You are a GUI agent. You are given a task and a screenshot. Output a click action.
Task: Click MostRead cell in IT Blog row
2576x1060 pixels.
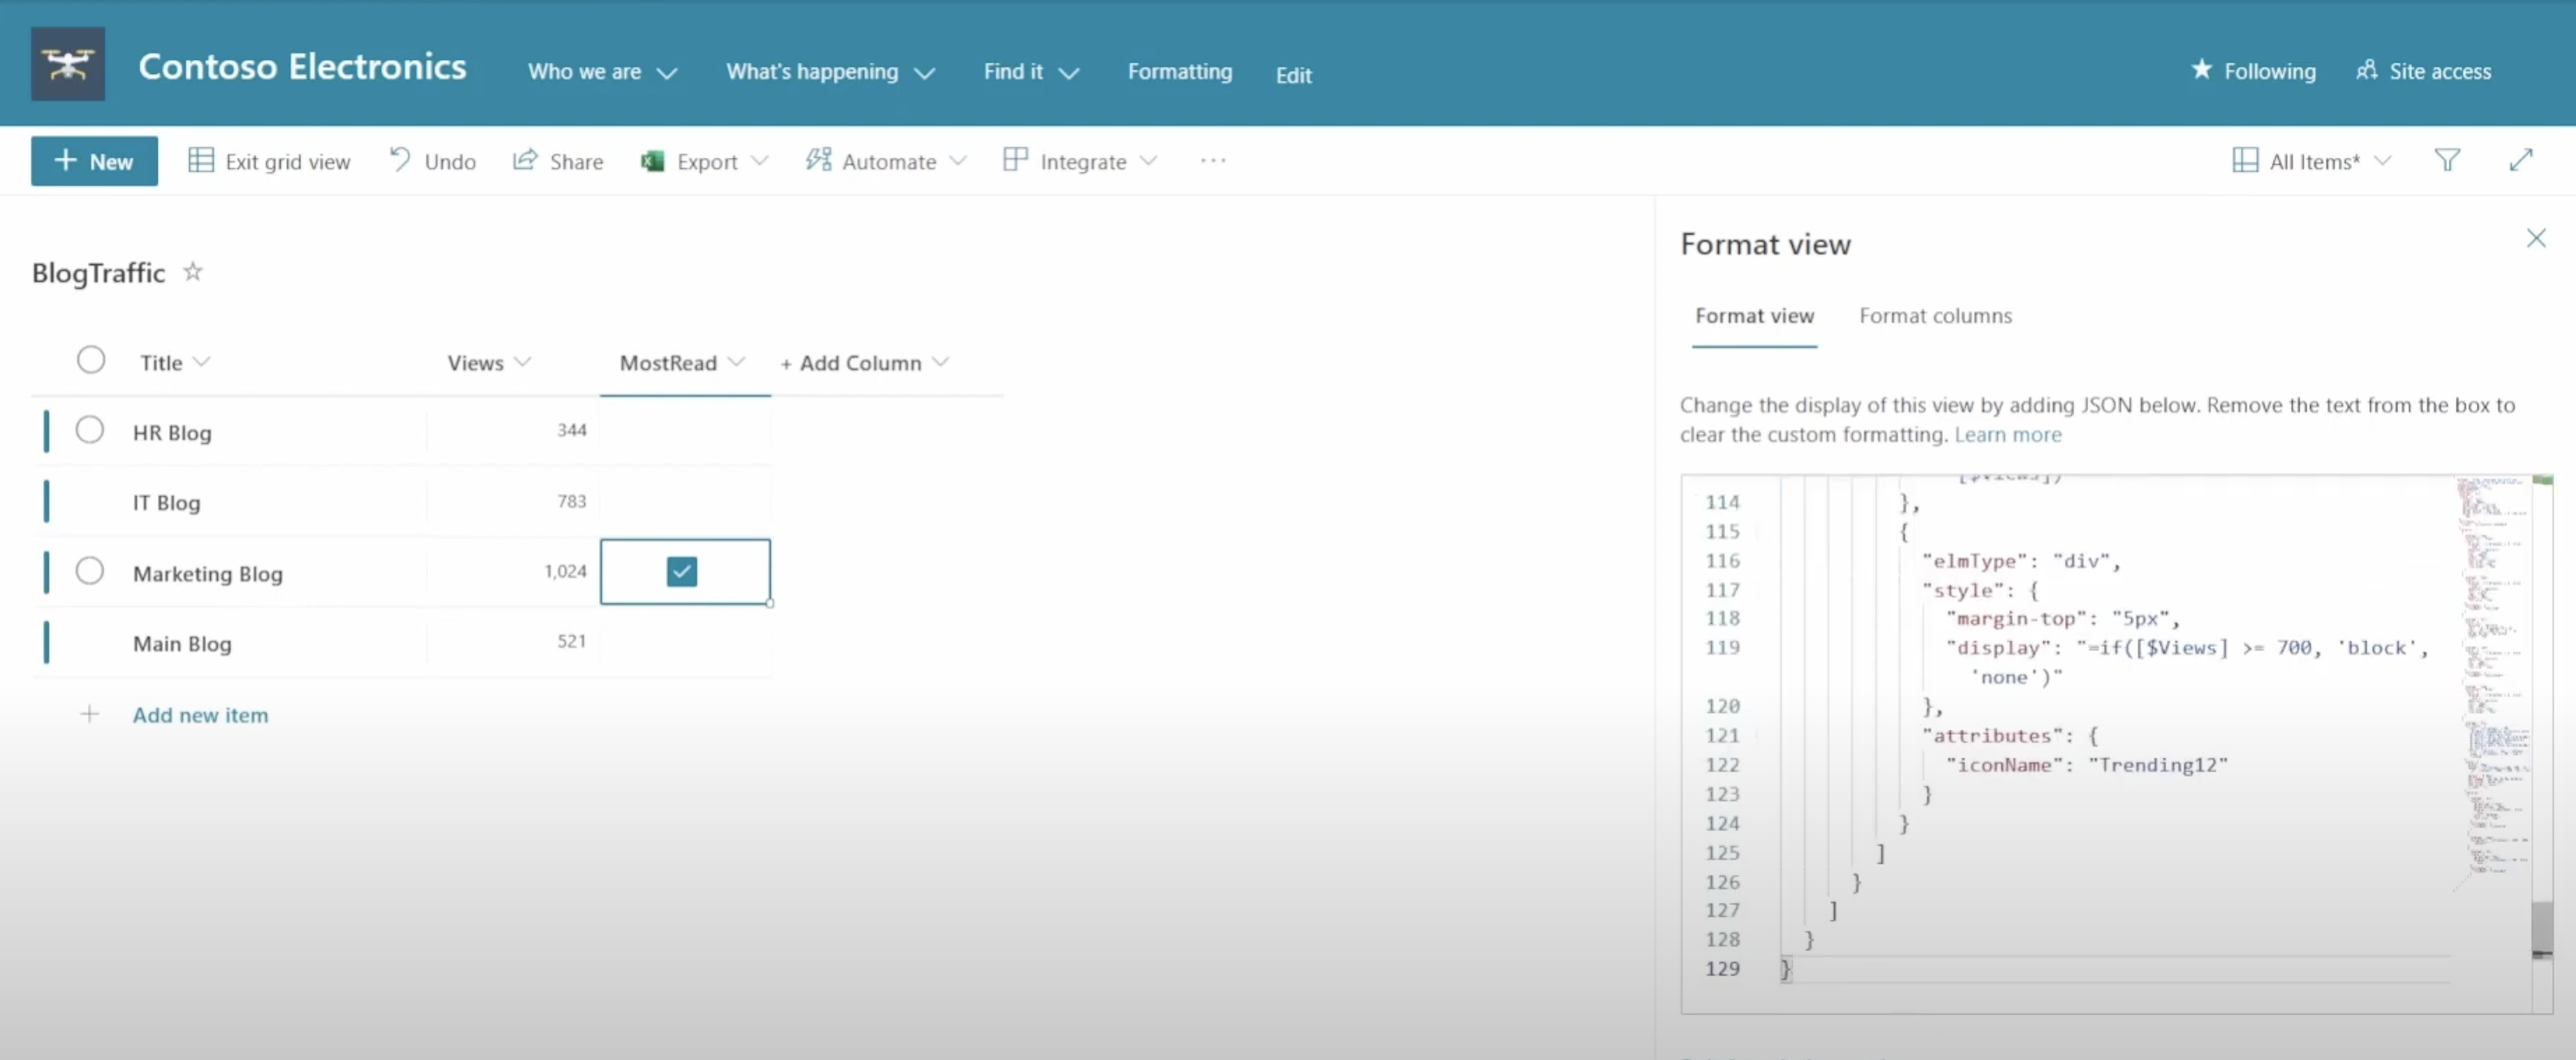click(685, 501)
